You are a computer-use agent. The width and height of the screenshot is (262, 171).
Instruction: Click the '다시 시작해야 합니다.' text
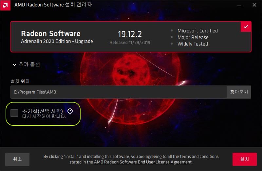click(x=44, y=116)
